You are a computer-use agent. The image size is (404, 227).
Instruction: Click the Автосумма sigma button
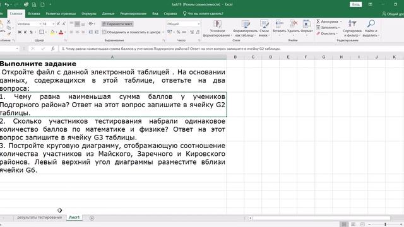pos(327,21)
